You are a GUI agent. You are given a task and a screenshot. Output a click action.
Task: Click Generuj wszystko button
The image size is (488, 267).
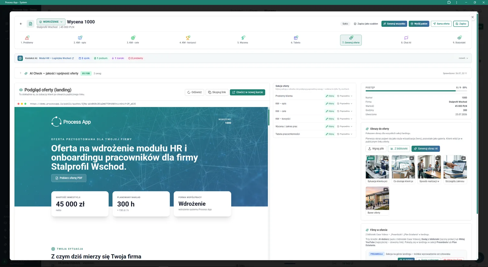point(394,24)
